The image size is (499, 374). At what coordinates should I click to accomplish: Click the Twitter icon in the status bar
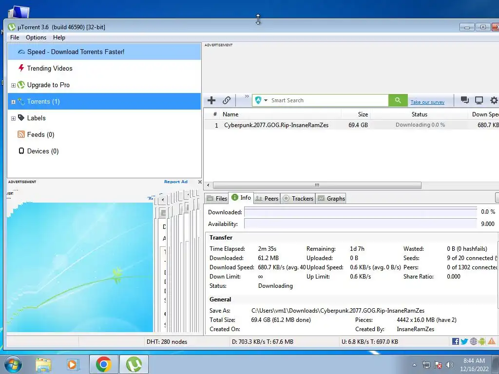pyautogui.click(x=464, y=341)
